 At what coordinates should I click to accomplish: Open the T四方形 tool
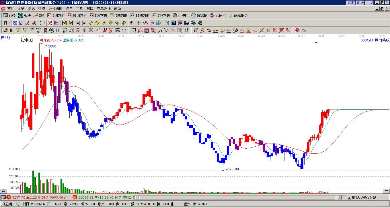point(119,15)
